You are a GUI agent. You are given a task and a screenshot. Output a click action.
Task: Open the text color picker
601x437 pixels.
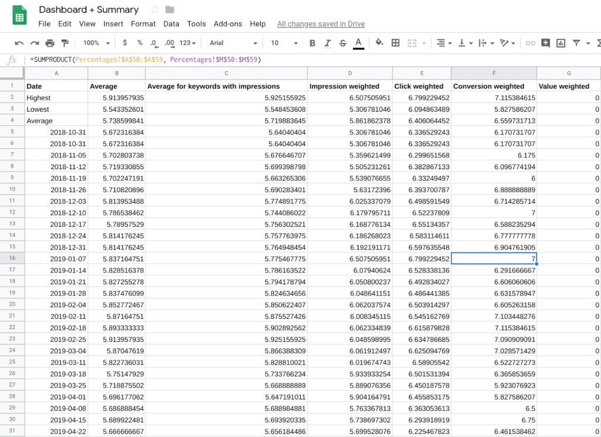coord(359,43)
